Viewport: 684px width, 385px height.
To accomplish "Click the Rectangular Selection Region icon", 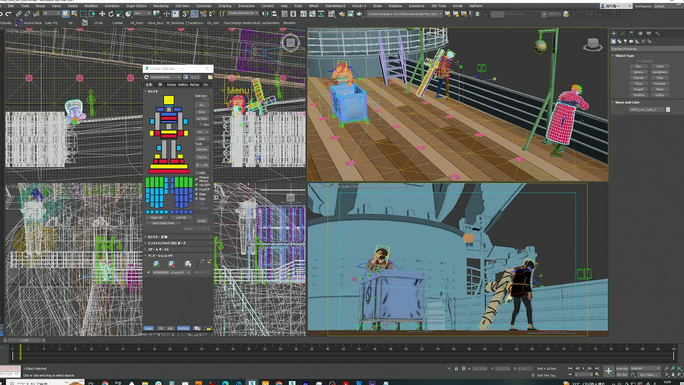I will (x=83, y=13).
